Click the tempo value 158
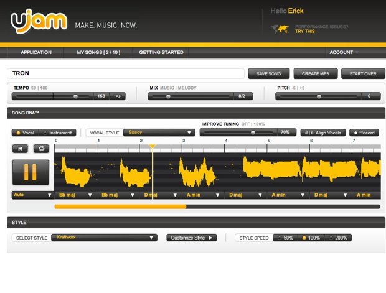 pyautogui.click(x=101, y=96)
